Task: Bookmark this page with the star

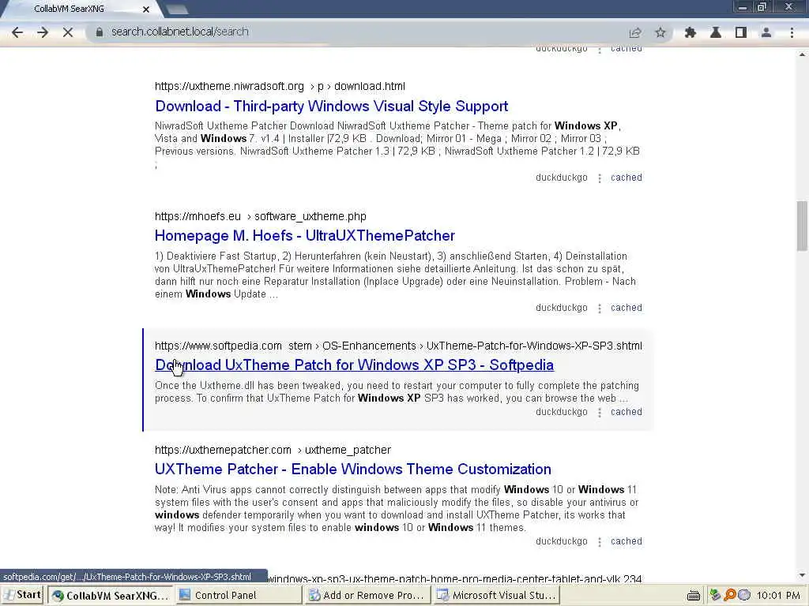Action: point(660,32)
